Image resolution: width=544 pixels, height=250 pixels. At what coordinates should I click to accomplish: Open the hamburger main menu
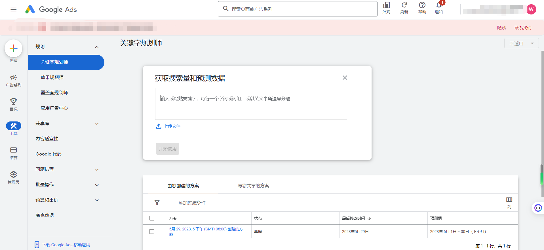coord(13,10)
